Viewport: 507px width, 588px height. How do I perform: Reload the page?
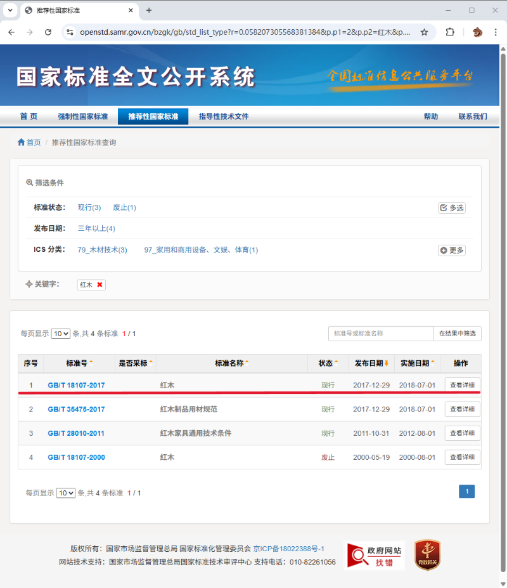pos(48,32)
